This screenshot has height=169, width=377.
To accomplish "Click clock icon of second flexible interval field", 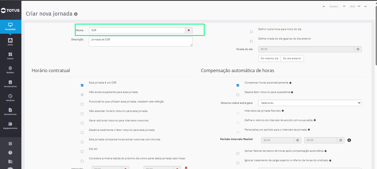I will (x=341, y=140).
